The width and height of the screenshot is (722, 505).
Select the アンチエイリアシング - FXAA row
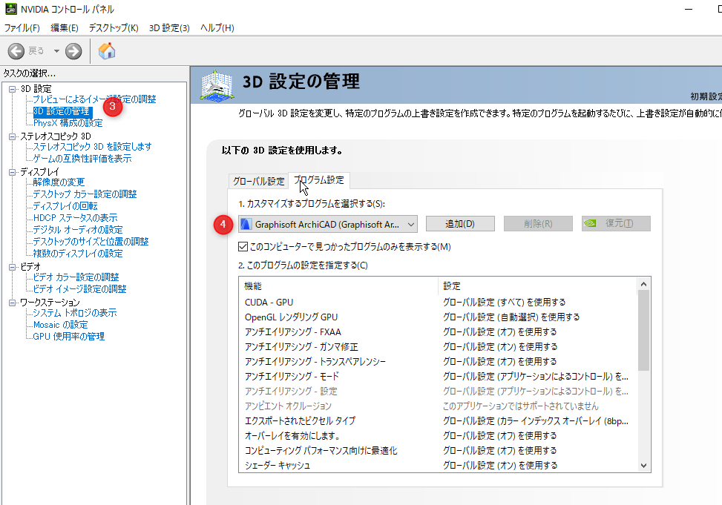coord(439,332)
